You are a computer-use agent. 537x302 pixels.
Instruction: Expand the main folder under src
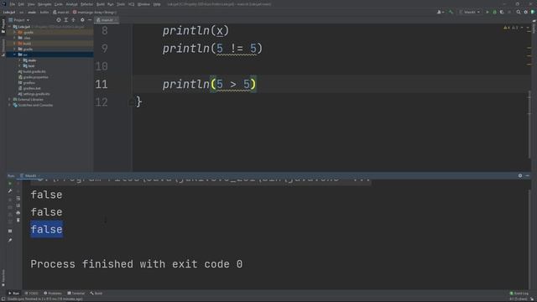tap(19, 60)
